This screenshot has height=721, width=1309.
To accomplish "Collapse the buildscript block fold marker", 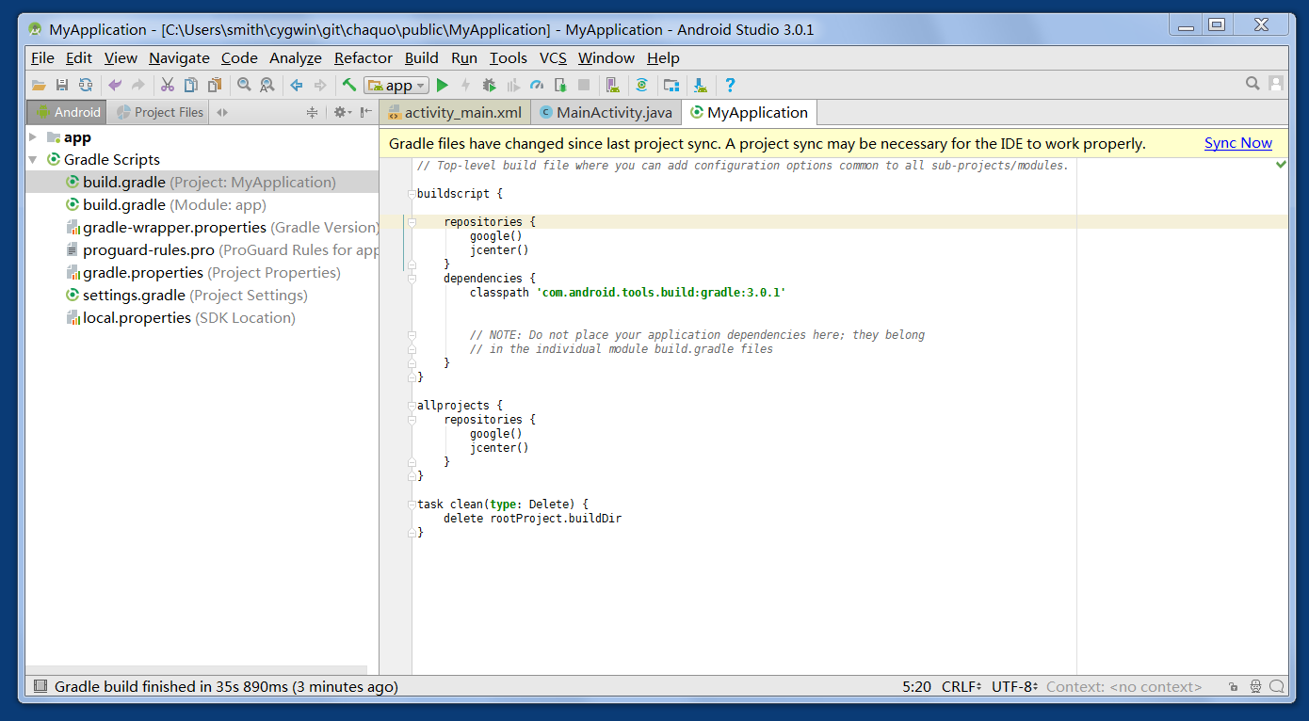I will tap(412, 194).
